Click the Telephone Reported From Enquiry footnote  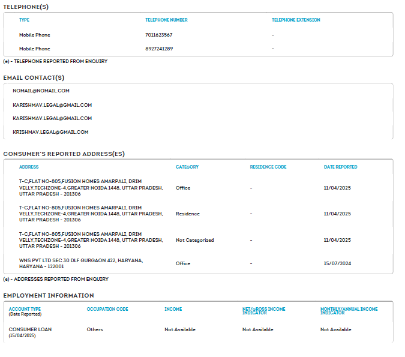(x=55, y=61)
